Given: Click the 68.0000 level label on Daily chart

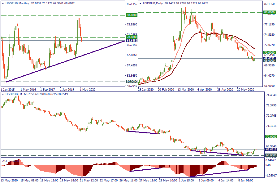Looking at the screenshot, I should coord(269,61).
